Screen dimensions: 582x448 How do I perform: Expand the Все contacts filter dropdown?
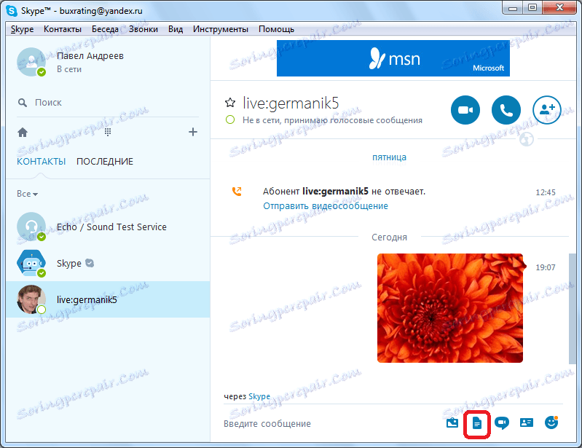pos(27,194)
